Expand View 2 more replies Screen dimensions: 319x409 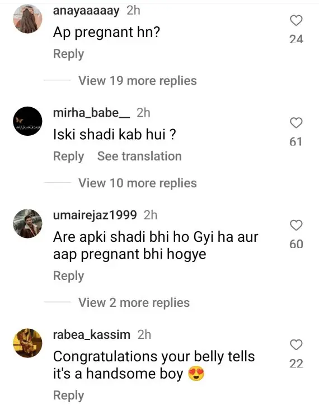134,302
